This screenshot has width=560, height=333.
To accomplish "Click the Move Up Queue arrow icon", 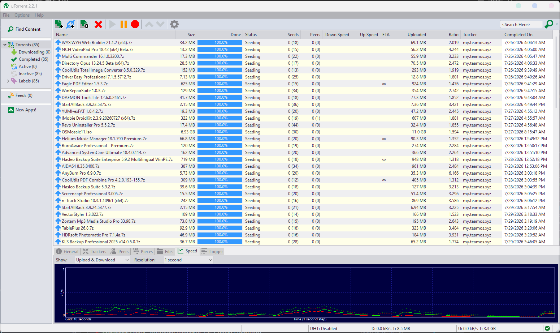I will [149, 24].
